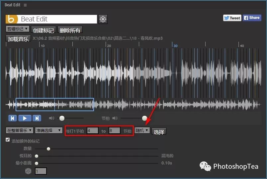Screen dimensions: 267x179
Task: Click the beats field containing 4
Action: coord(92,131)
